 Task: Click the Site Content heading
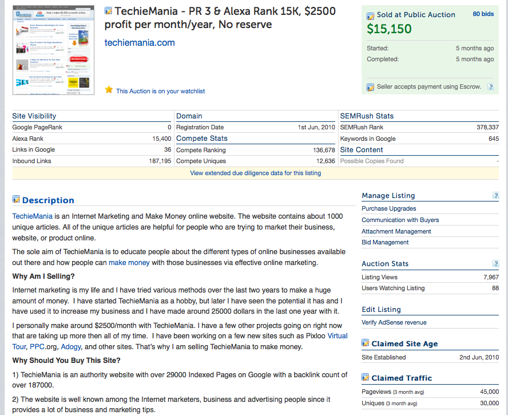(362, 150)
